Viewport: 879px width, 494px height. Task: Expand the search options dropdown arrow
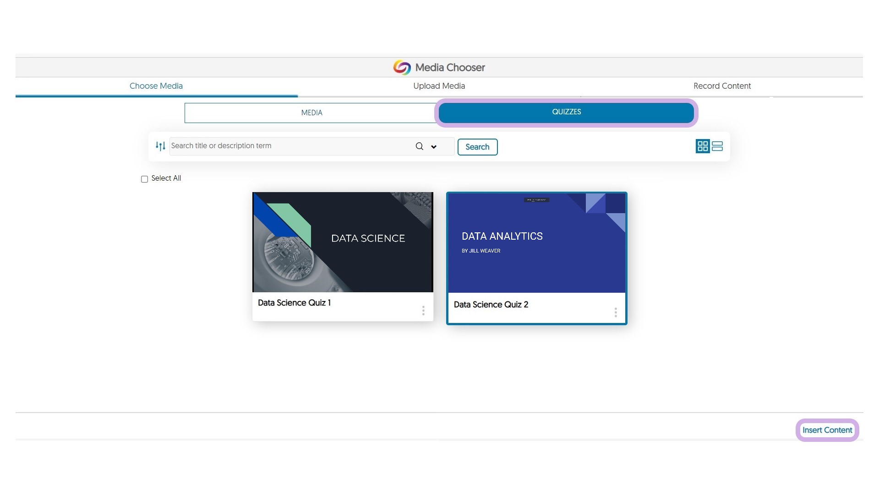point(434,147)
